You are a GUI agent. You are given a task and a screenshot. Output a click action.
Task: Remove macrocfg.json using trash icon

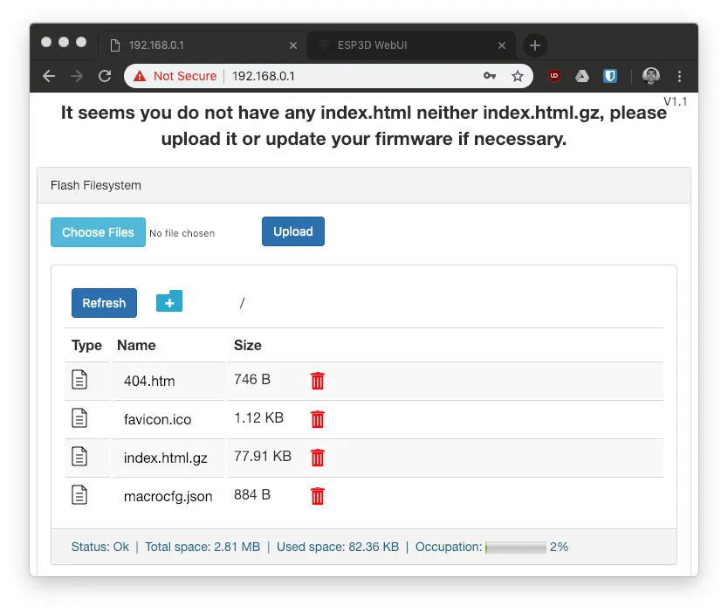point(318,496)
